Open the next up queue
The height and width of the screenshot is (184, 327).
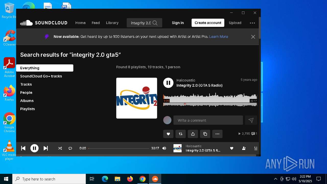(x=256, y=148)
